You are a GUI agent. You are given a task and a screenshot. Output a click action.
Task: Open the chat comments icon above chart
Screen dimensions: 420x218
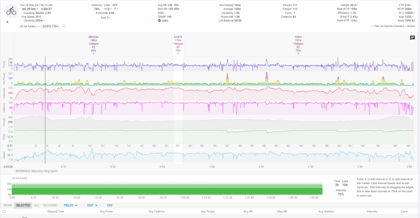point(412,38)
